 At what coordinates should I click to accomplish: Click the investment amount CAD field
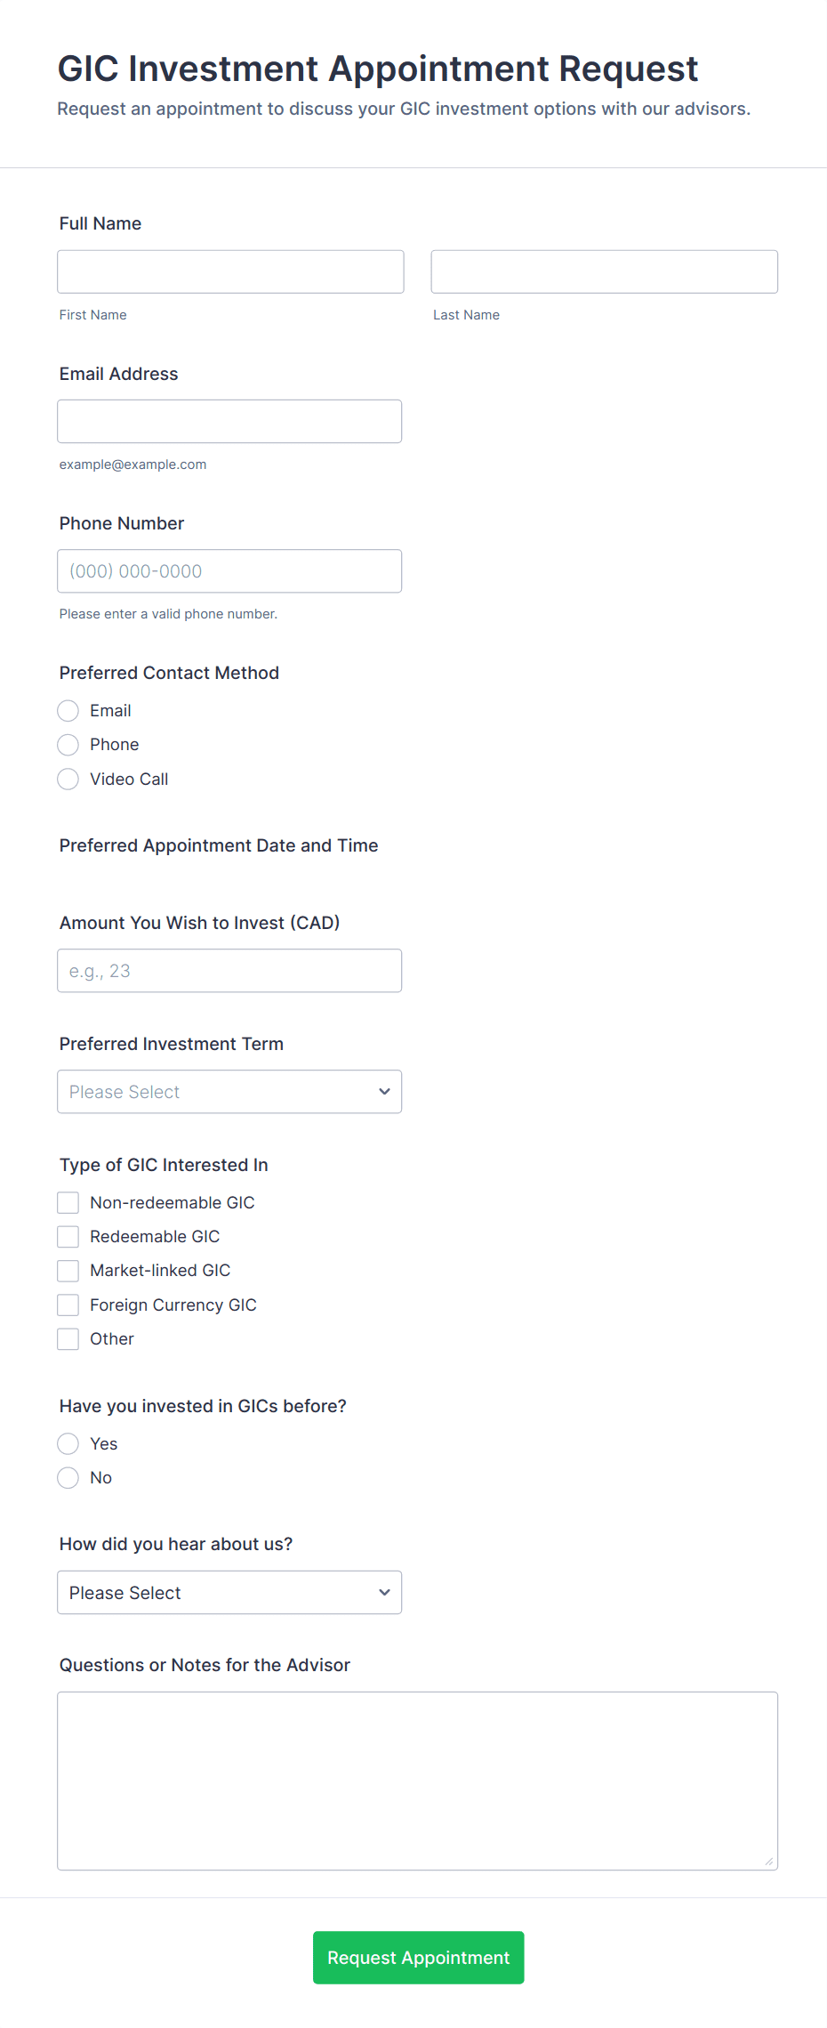[229, 971]
